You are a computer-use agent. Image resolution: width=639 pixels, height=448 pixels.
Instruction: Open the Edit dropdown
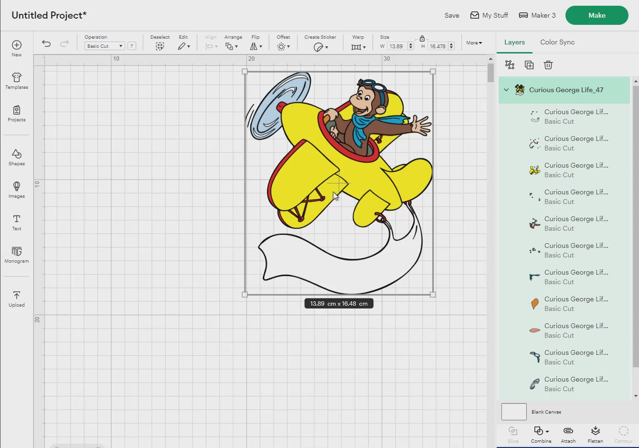184,46
